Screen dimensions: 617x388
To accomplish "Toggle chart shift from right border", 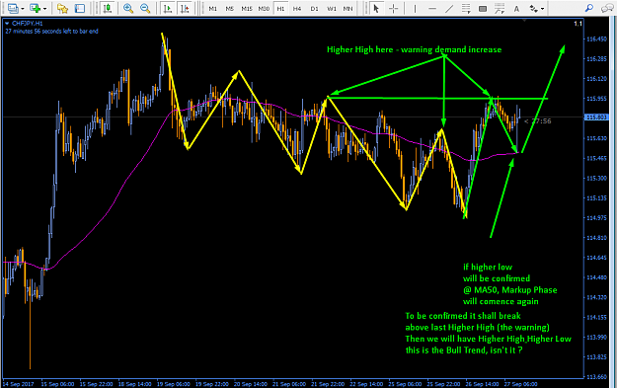I will (x=185, y=8).
